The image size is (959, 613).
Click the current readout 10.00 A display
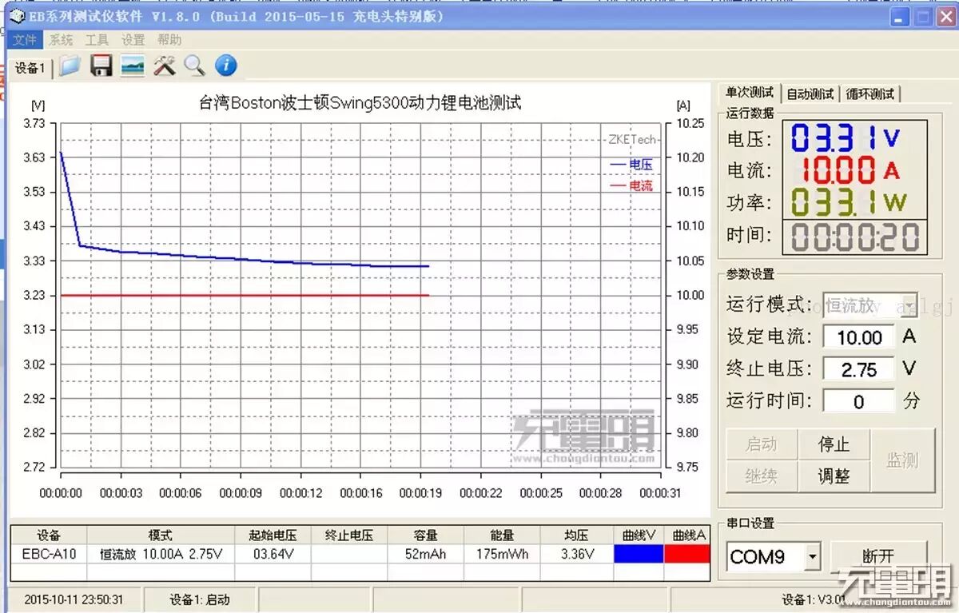[850, 170]
